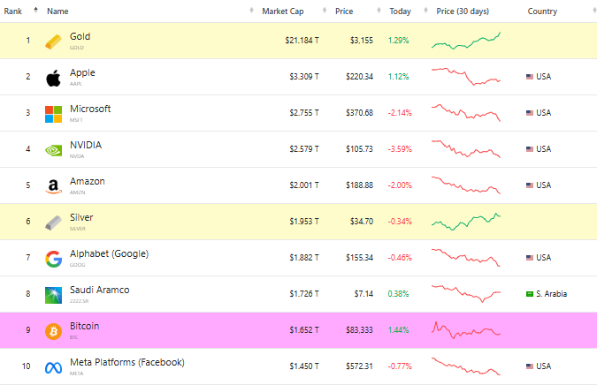Viewport: 597px width, 385px height.
Task: Click NVIDIA's 30-day price chart
Action: pos(465,148)
